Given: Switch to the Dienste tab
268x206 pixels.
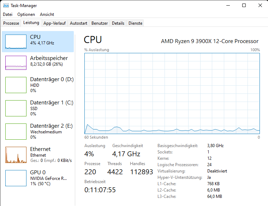Looking at the screenshot, I should point(136,23).
